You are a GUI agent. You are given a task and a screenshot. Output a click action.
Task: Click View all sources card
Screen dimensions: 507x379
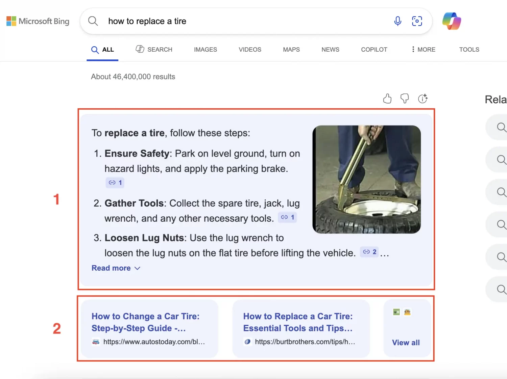(407, 328)
